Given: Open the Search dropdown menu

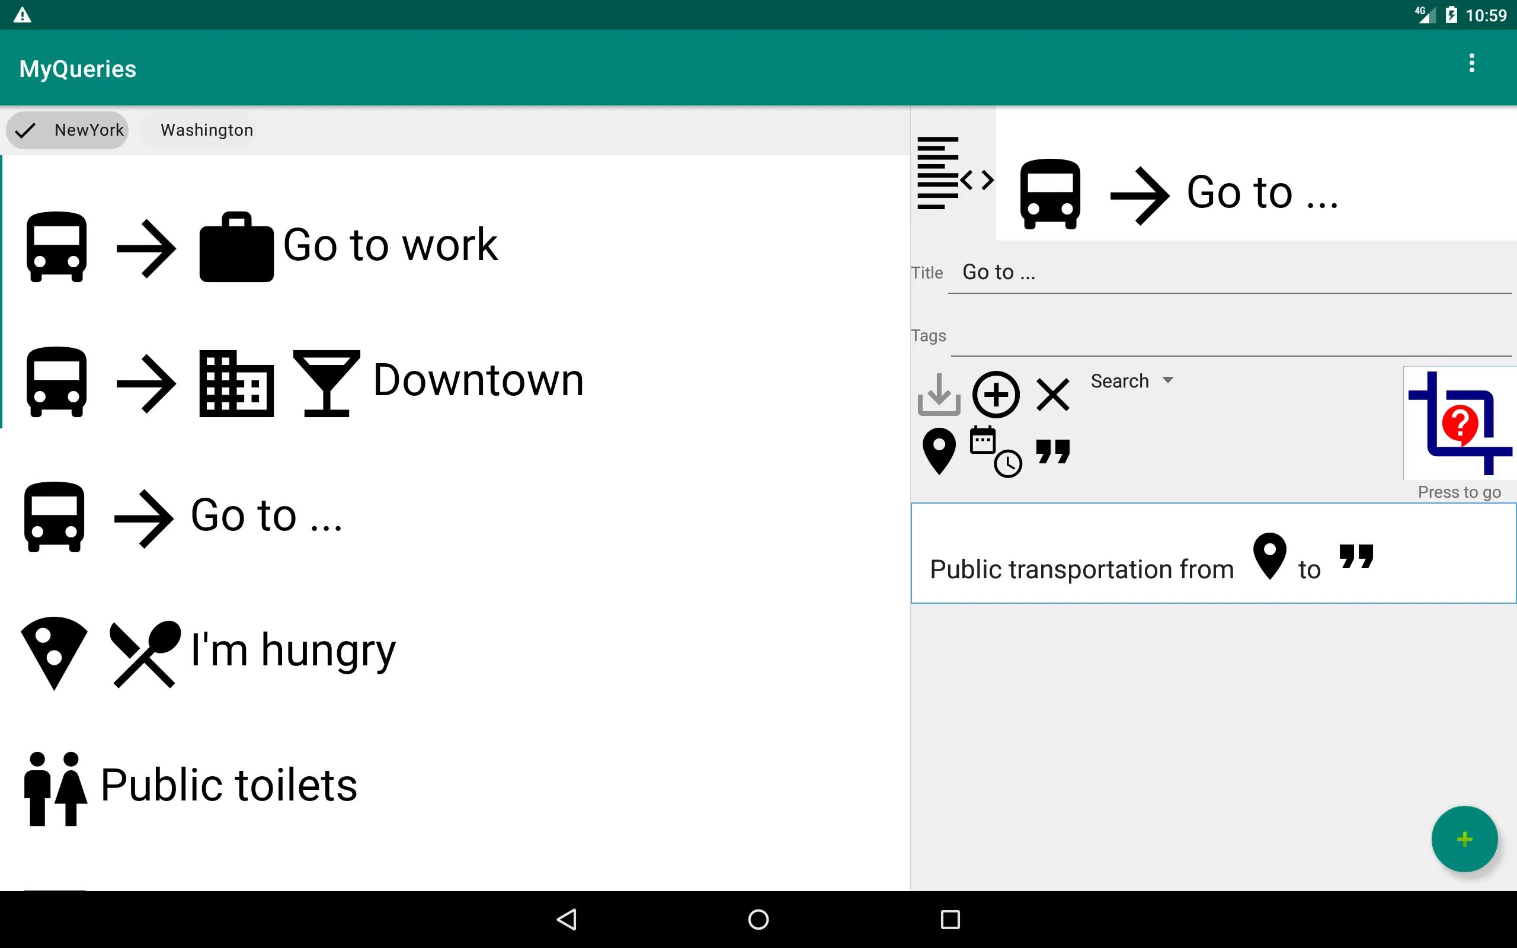Looking at the screenshot, I should tap(1131, 380).
